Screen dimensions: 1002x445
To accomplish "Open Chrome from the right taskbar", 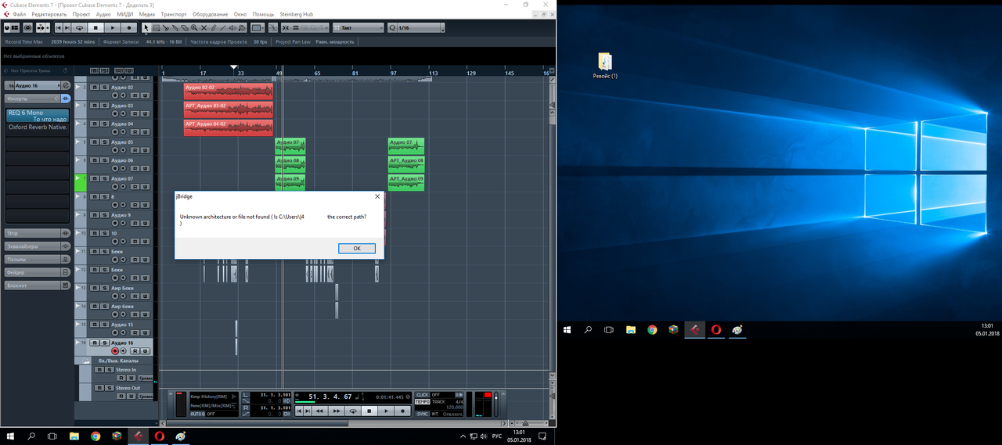I will tap(652, 330).
